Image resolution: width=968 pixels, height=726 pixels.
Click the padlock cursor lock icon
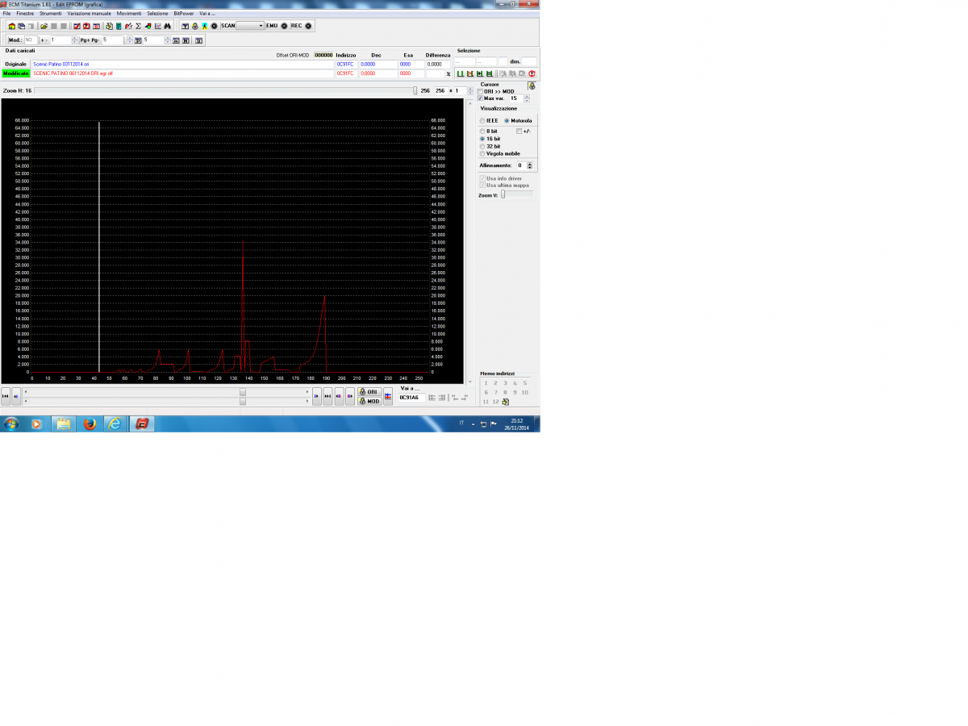tap(532, 86)
